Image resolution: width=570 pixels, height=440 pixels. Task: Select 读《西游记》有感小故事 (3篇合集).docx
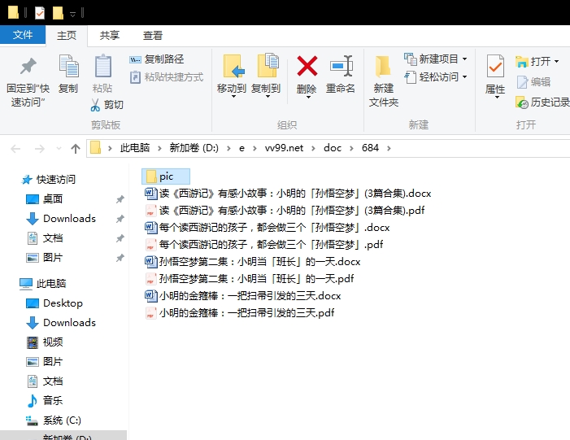pos(289,194)
